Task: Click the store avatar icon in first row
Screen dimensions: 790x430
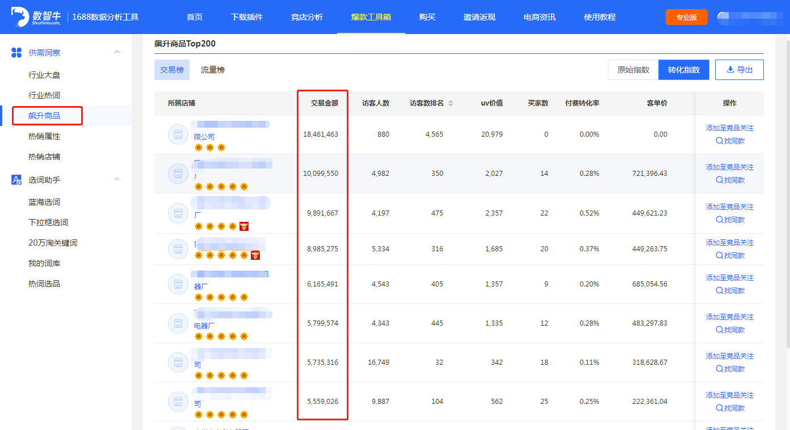Action: coord(178,134)
